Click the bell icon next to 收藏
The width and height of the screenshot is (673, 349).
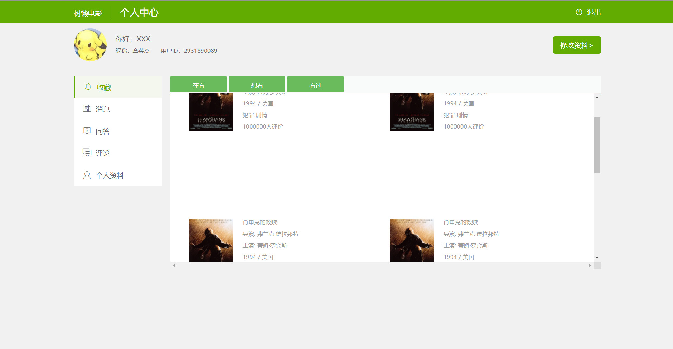(x=88, y=87)
